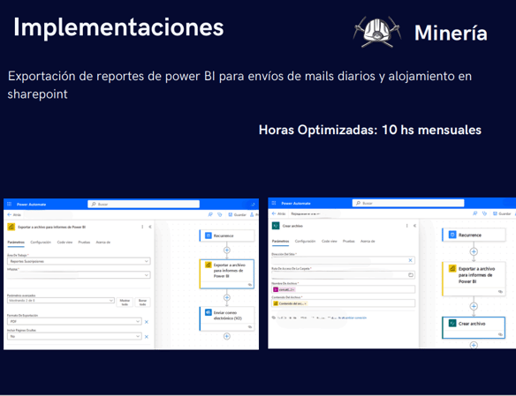Select the Parámetros tab in the right window

pos(280,241)
